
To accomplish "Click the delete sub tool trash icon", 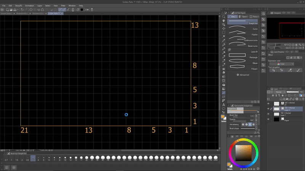I will coord(258,102).
